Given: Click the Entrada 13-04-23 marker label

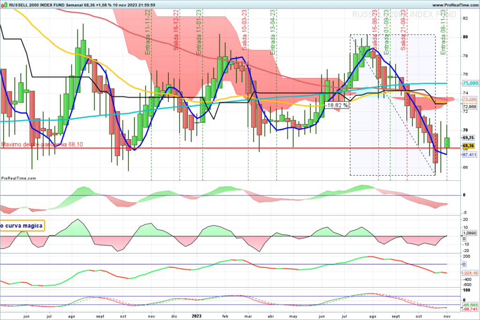Looking at the screenshot, I should pyautogui.click(x=273, y=32).
